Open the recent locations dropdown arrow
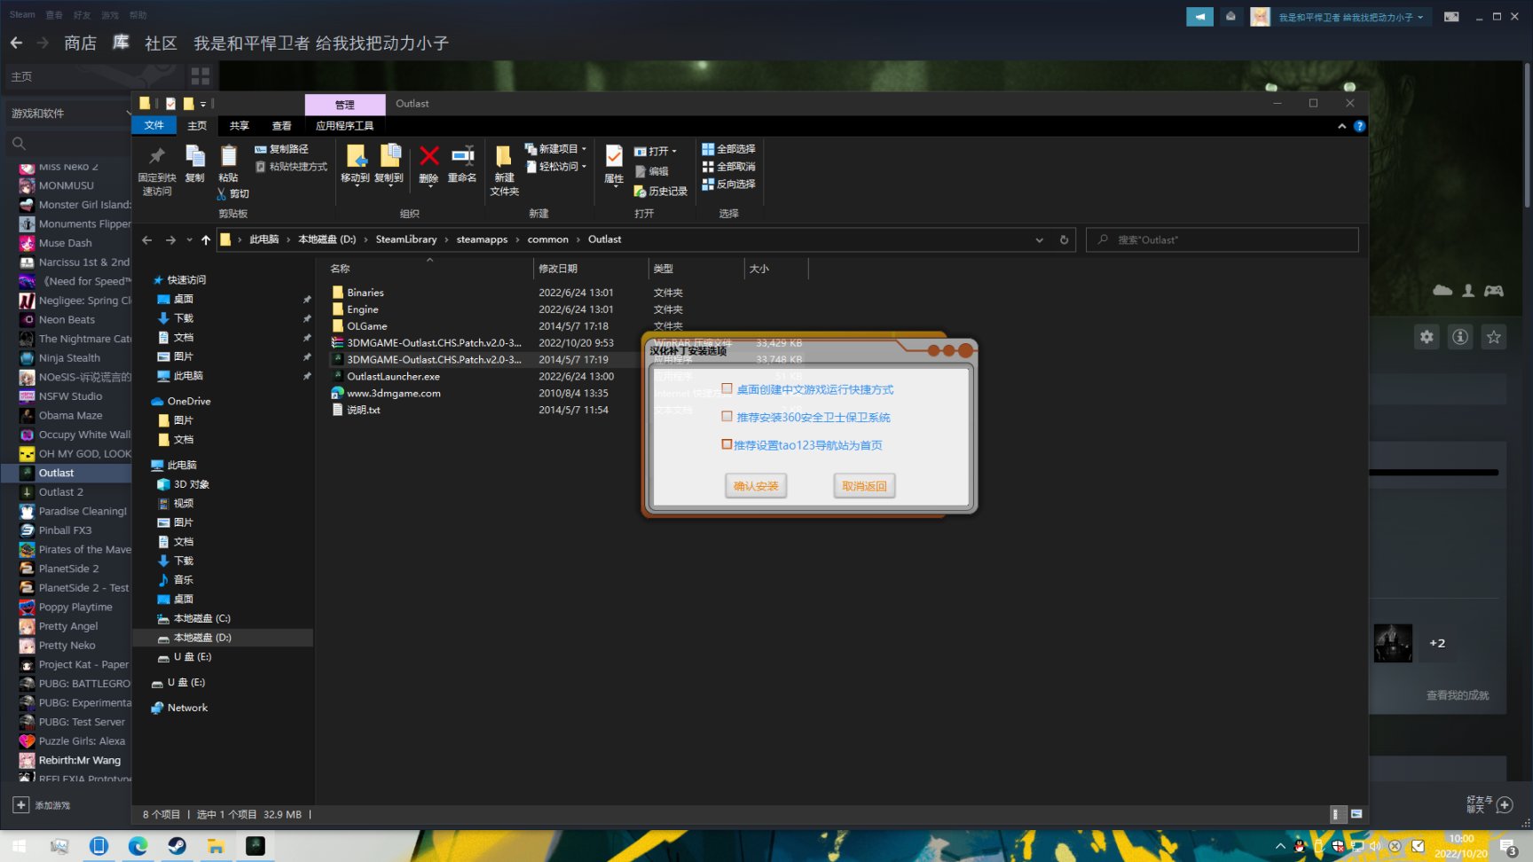 pyautogui.click(x=189, y=239)
